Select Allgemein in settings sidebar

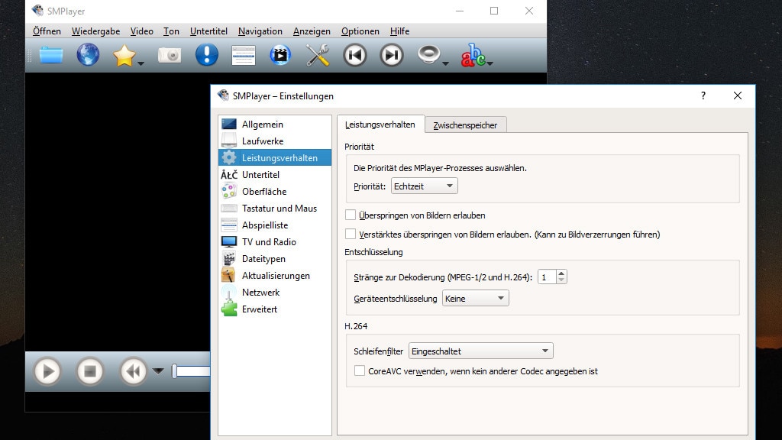pos(275,125)
